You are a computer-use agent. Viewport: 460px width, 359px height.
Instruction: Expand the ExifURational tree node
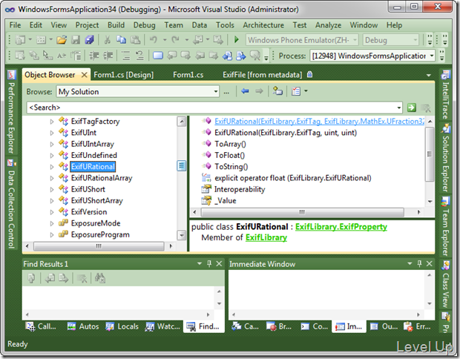52,167
